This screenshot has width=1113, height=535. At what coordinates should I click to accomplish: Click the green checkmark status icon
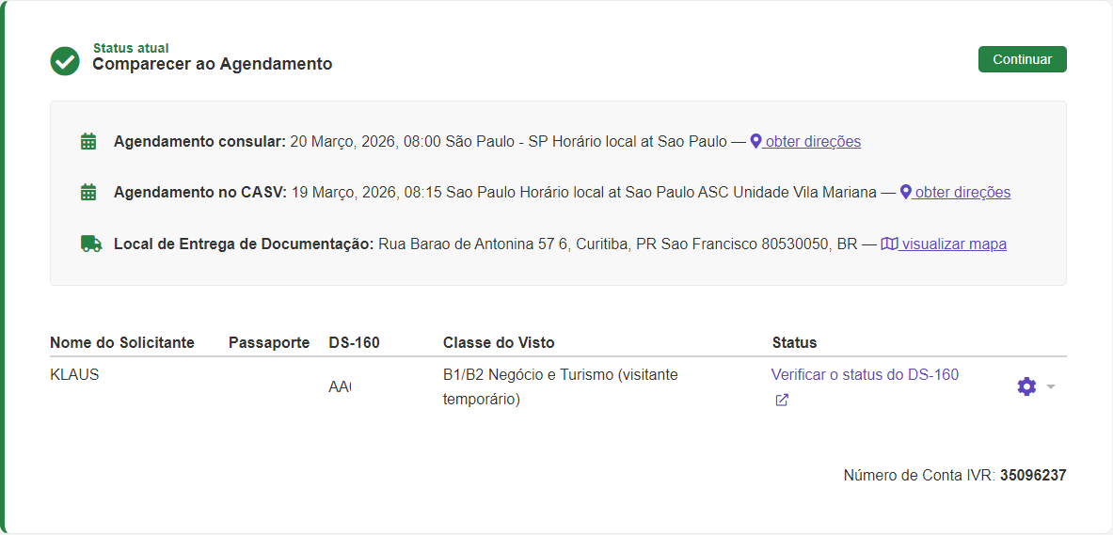click(65, 61)
